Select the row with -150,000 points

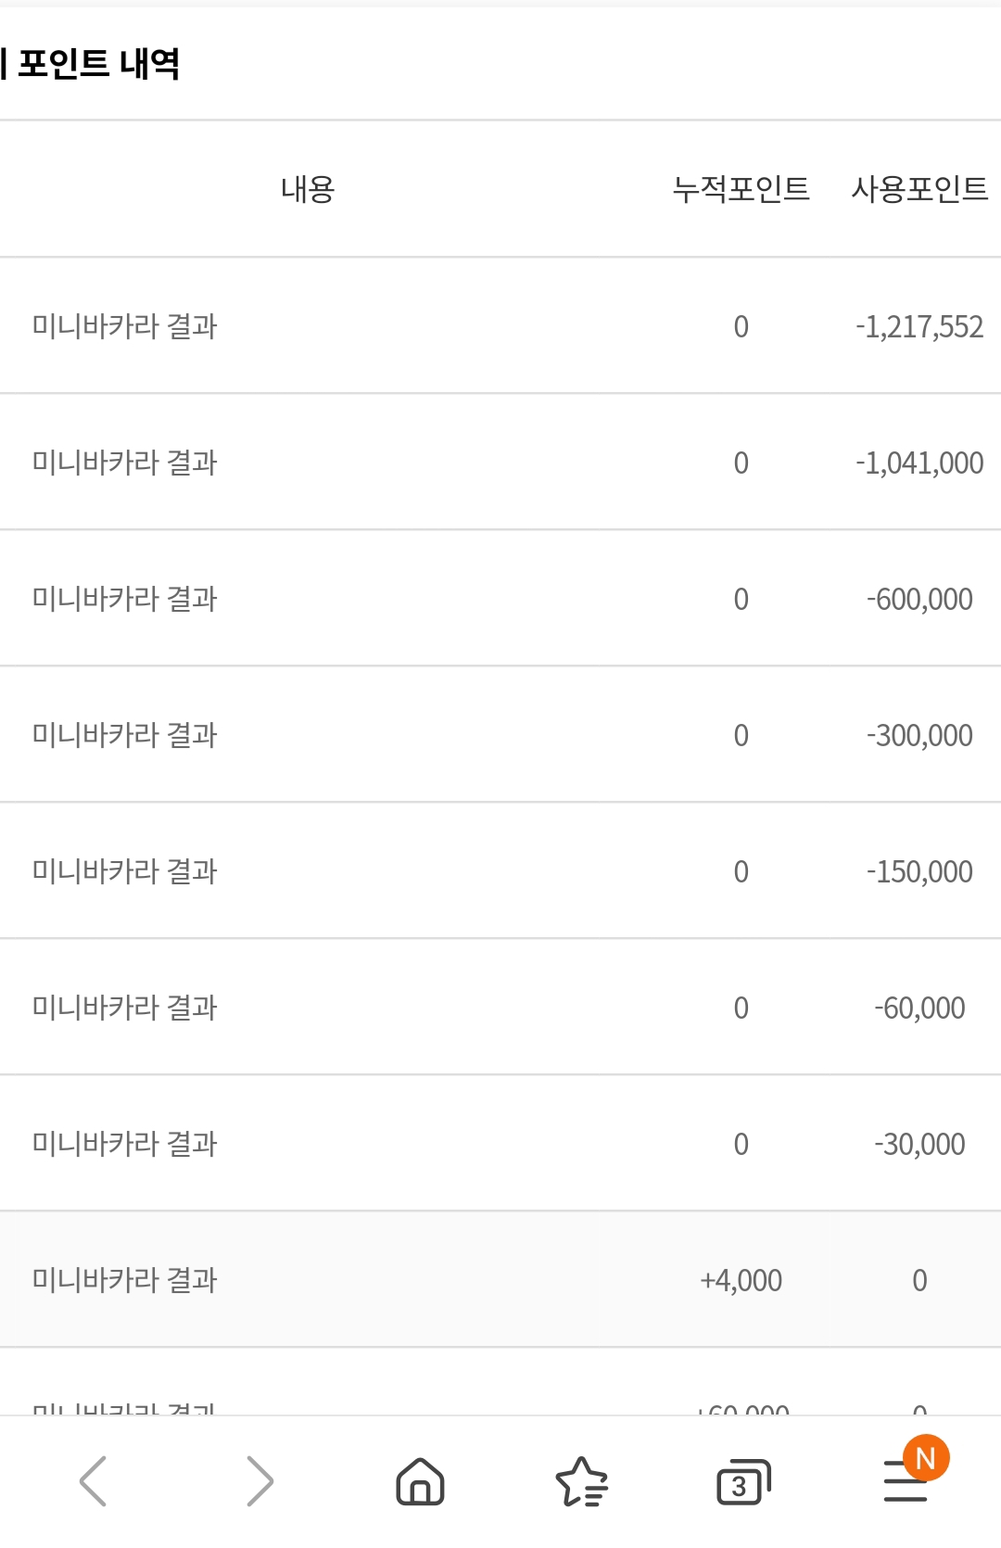(x=500, y=870)
